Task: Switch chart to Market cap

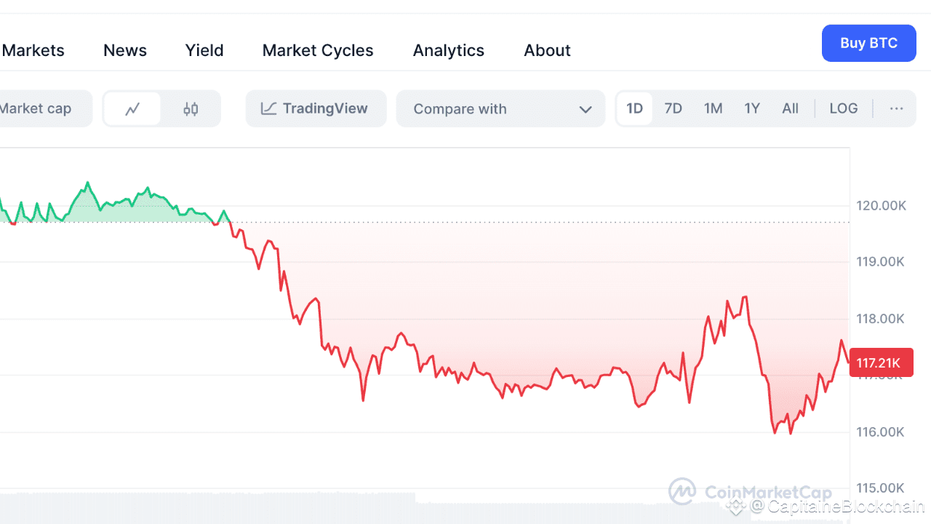Action: point(36,109)
